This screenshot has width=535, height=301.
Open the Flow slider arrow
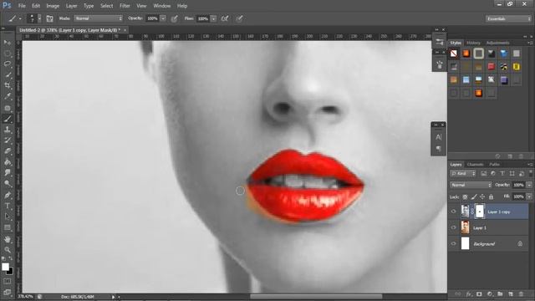(x=214, y=18)
